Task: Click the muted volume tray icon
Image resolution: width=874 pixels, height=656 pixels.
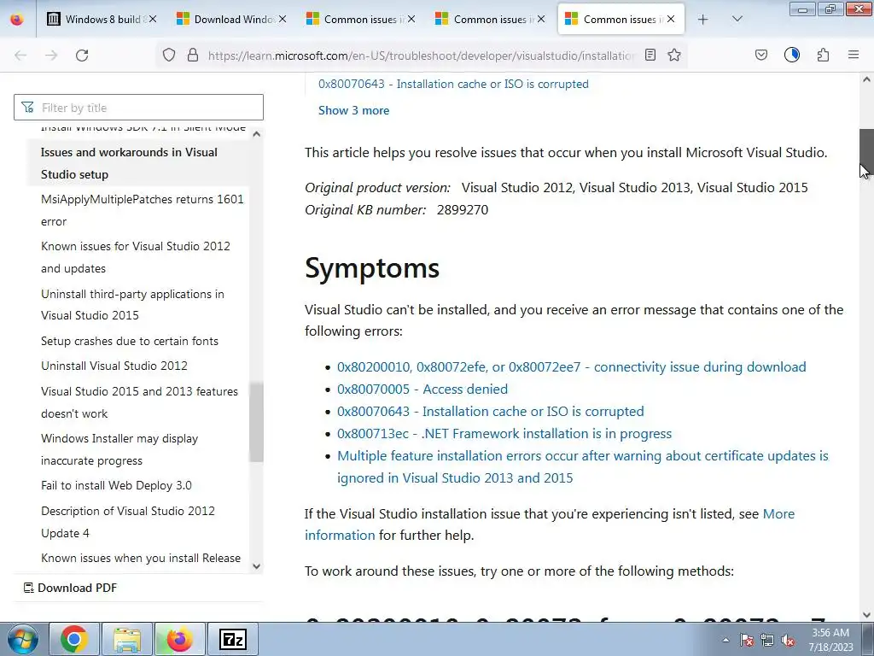Action: pos(788,640)
